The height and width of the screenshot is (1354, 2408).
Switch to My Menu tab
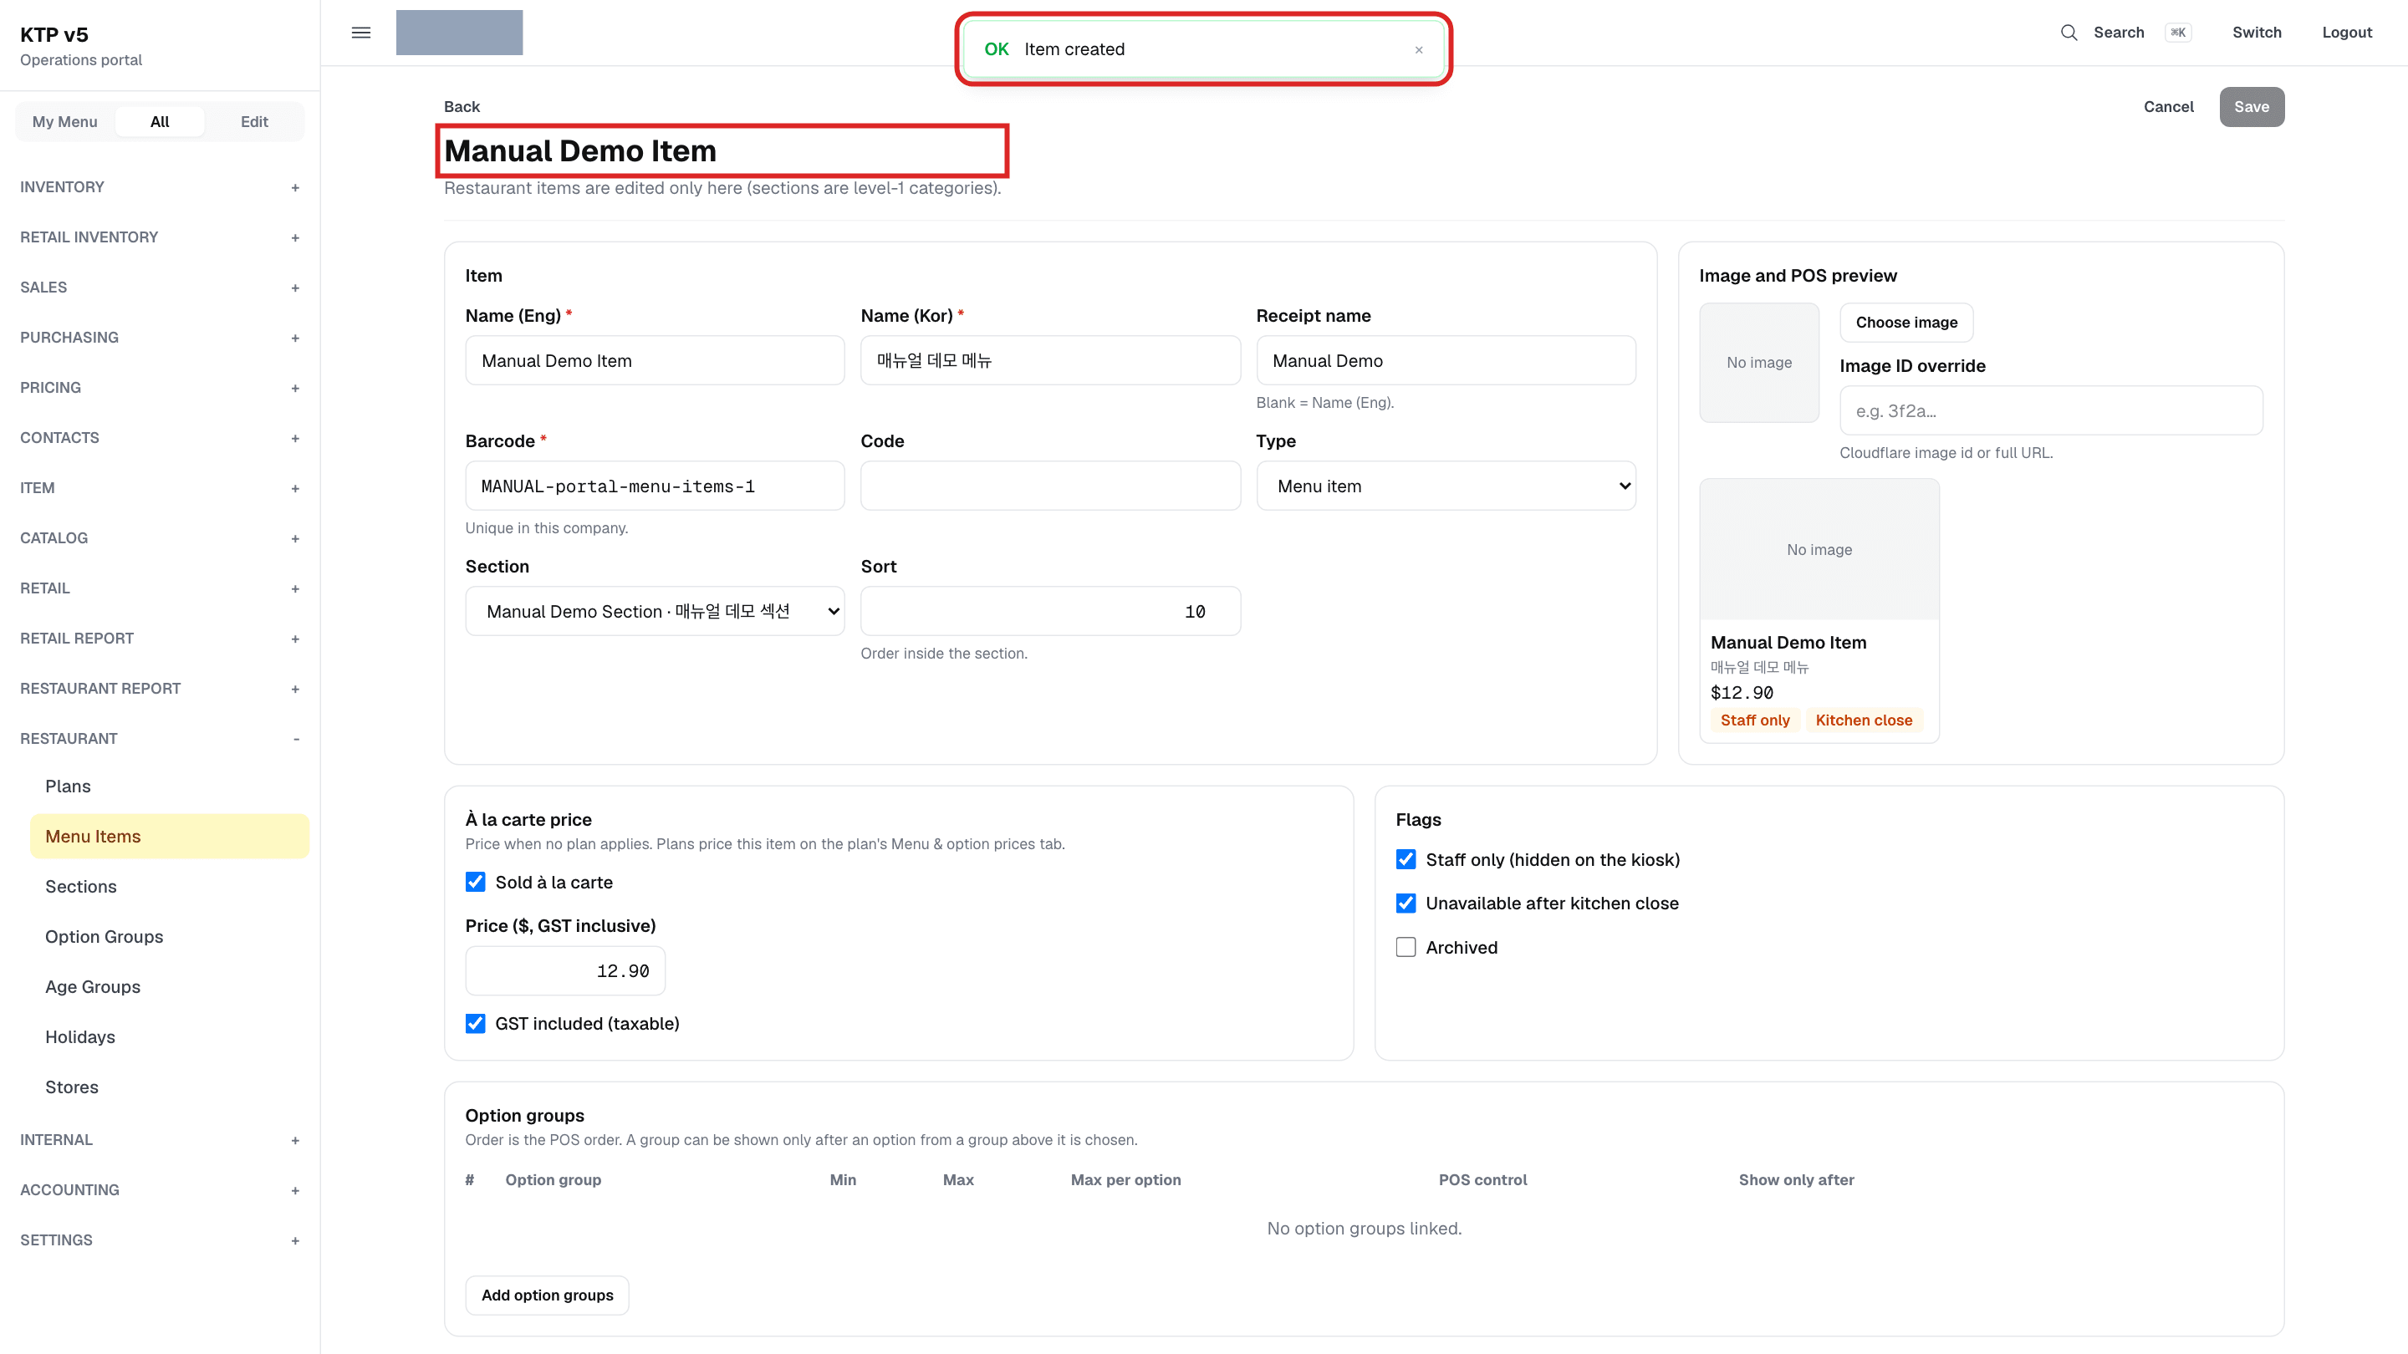tap(64, 121)
